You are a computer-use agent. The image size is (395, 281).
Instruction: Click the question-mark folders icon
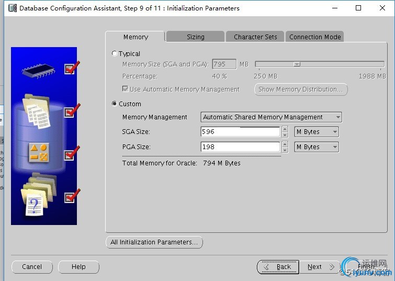[39, 195]
